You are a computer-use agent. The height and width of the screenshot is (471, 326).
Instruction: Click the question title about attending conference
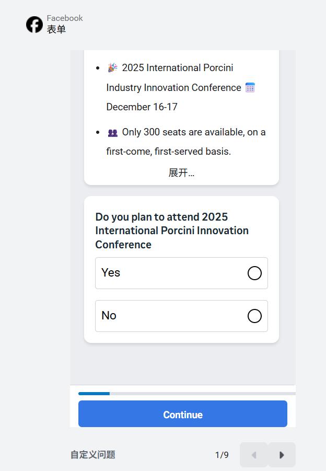click(x=172, y=231)
